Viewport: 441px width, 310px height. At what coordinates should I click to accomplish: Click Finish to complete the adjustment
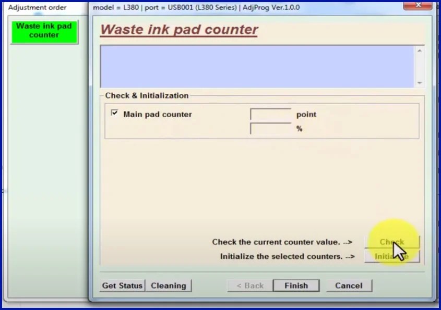(296, 286)
